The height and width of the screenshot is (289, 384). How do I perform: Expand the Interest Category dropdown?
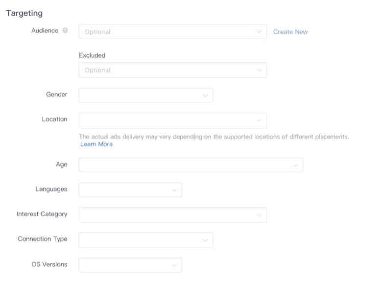[x=172, y=215]
